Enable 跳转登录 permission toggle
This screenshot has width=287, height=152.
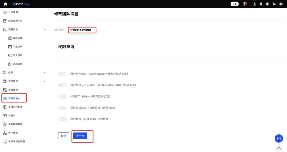(x=62, y=119)
